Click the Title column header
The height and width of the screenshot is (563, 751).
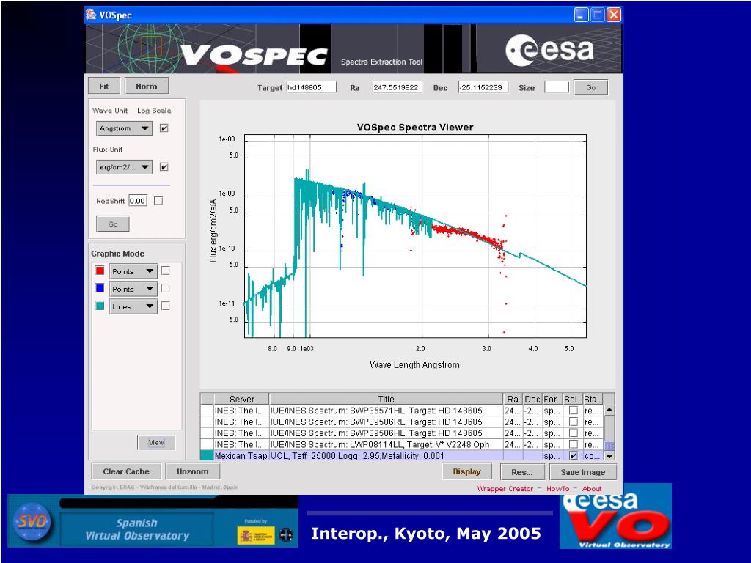tap(386, 399)
